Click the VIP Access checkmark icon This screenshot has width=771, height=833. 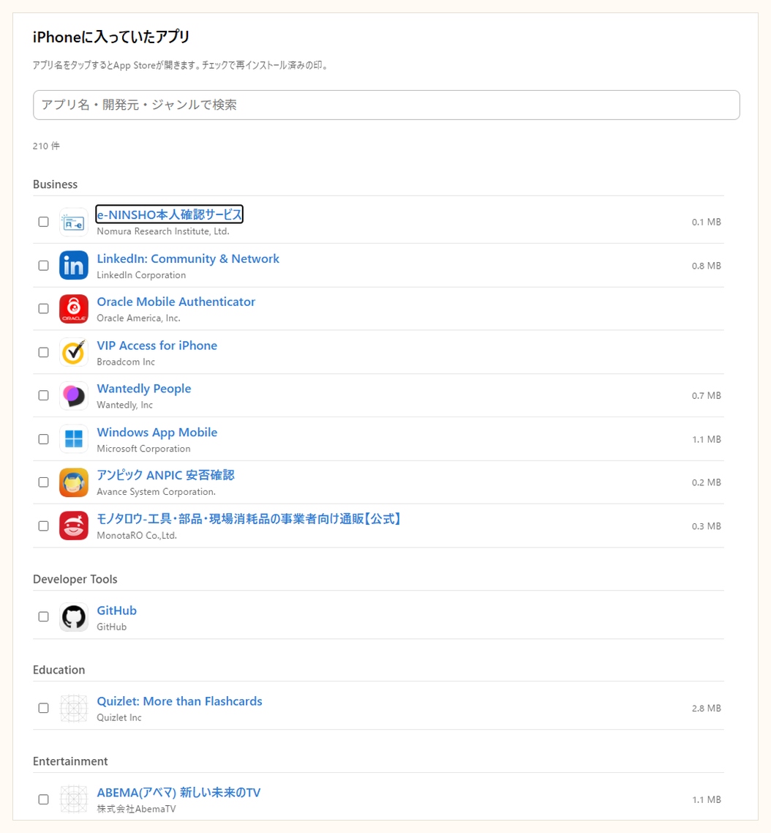coord(74,352)
